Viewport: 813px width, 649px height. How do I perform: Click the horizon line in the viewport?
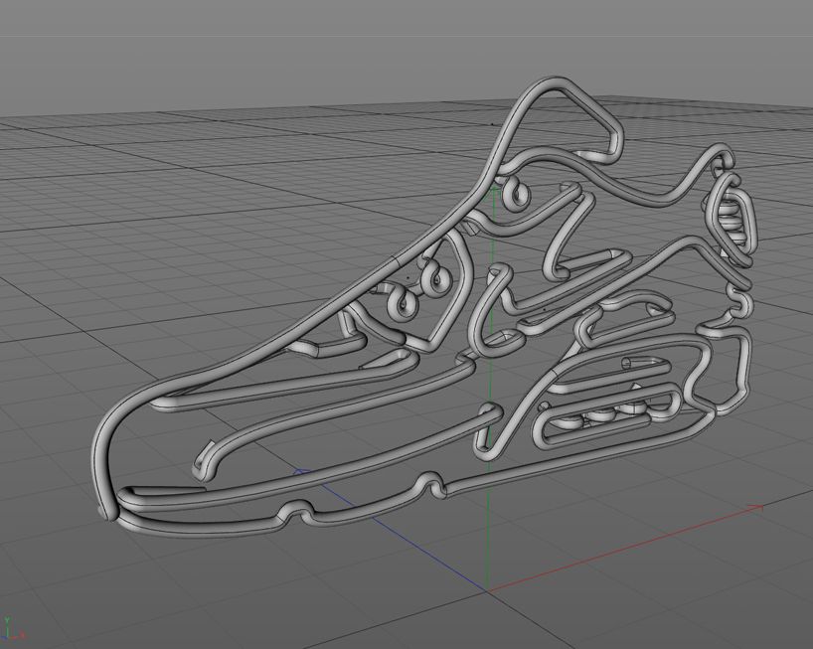point(199,39)
